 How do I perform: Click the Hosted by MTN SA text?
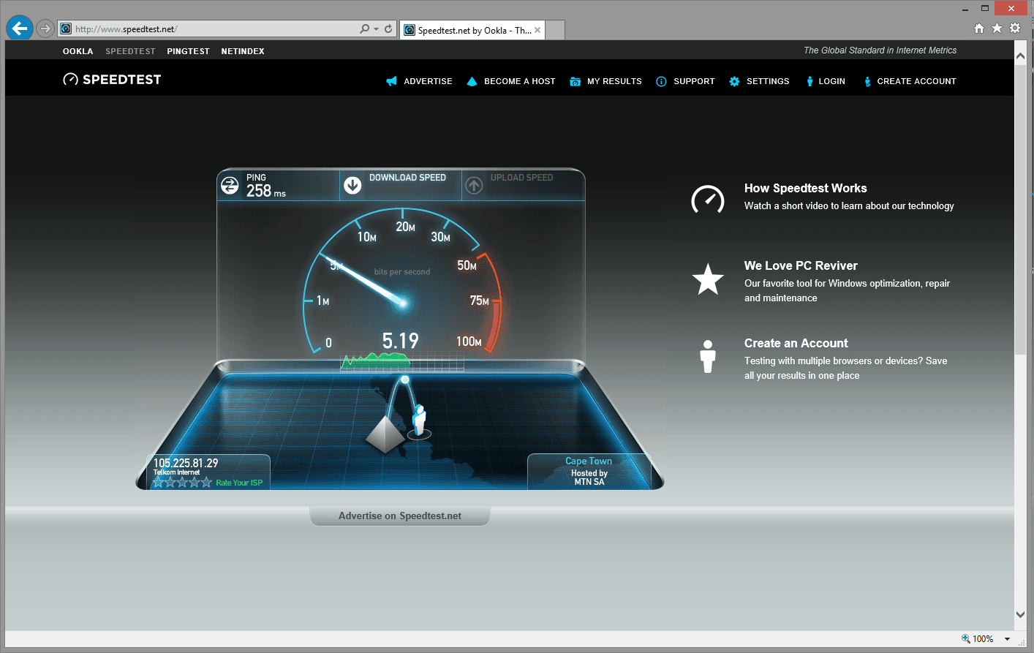click(589, 478)
